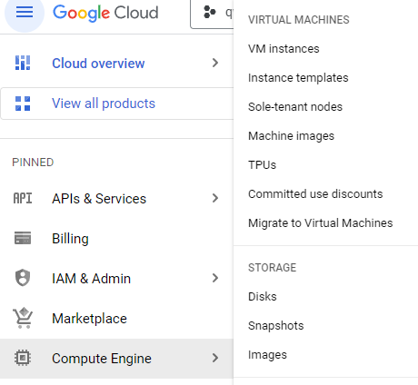Open the project selector dropdown
This screenshot has height=385, width=418.
tap(212, 14)
